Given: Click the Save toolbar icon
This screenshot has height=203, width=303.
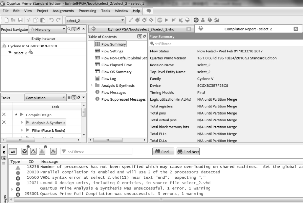Looking at the screenshot, I should click(20, 20).
